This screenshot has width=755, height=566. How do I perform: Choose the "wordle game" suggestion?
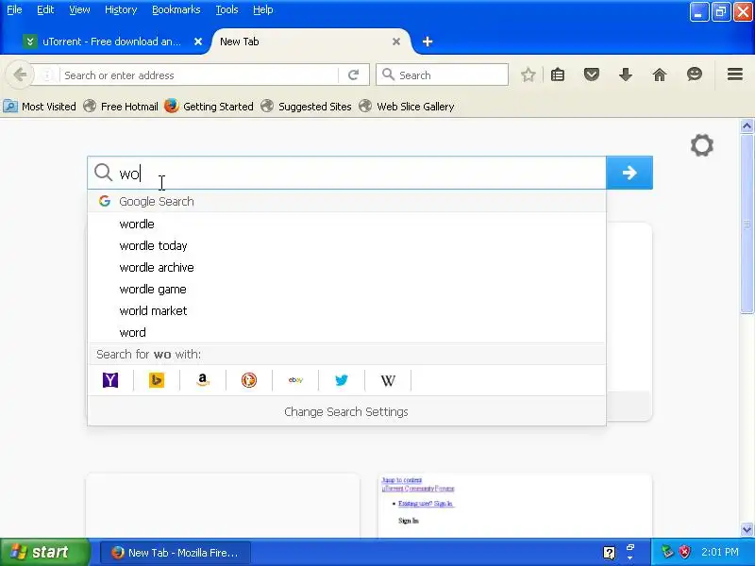pos(346,290)
